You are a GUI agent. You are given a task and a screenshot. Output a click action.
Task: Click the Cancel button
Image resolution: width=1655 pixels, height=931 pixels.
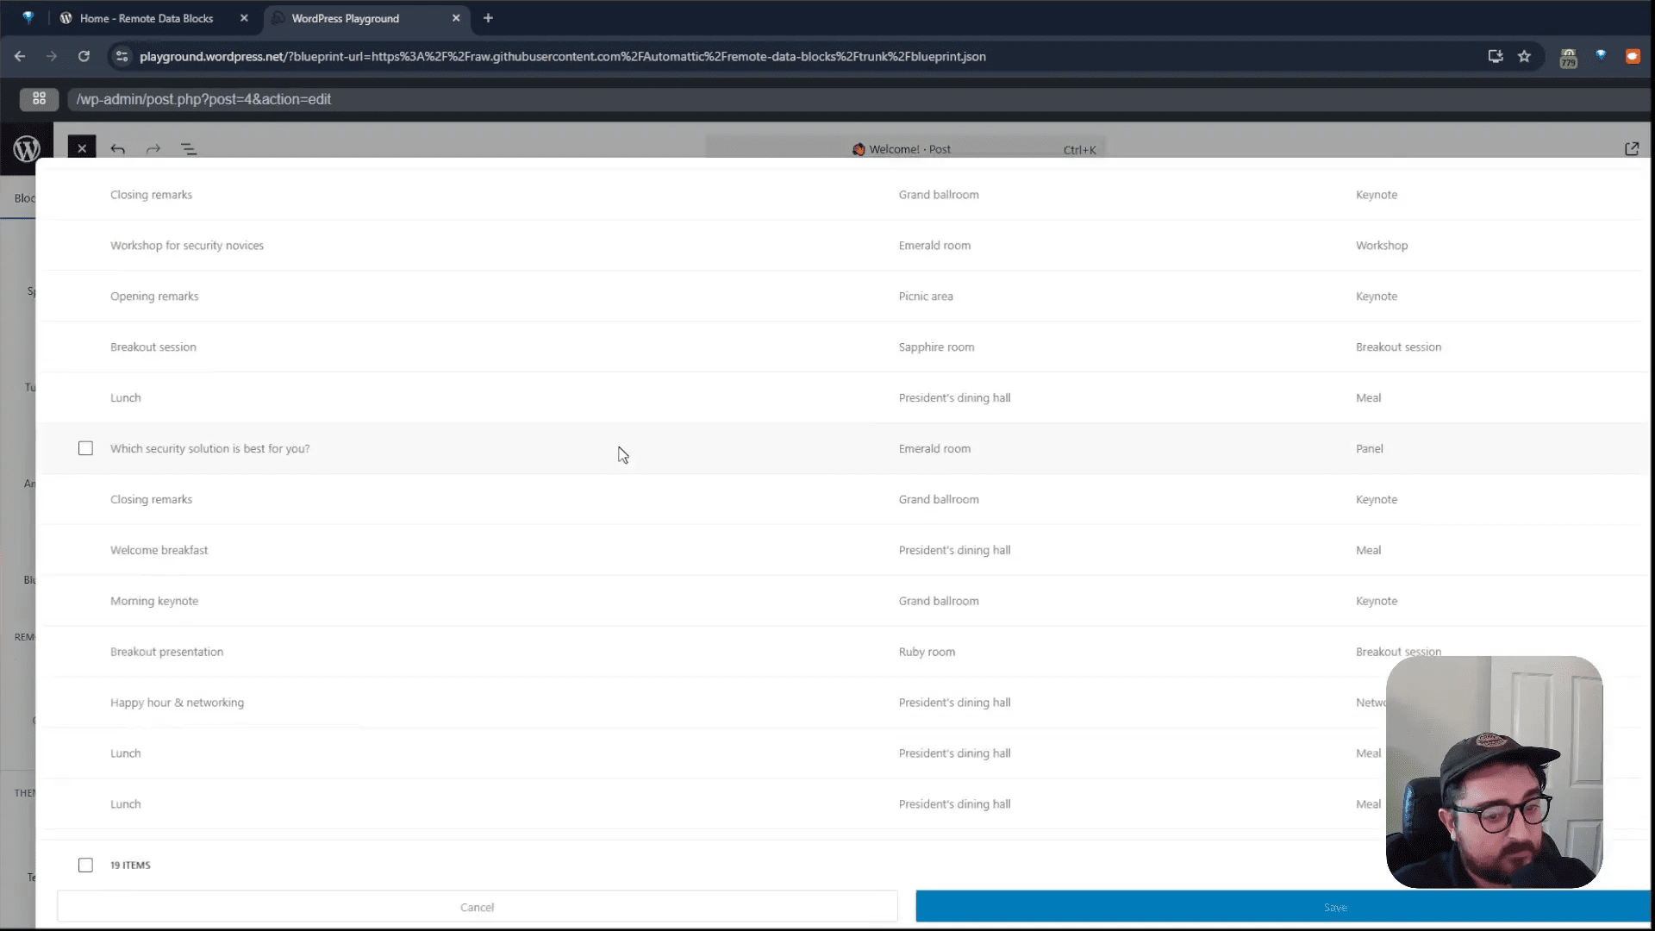coord(477,907)
